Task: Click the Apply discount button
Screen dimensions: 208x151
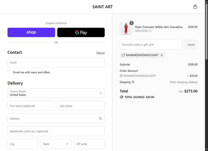Action: (191, 45)
